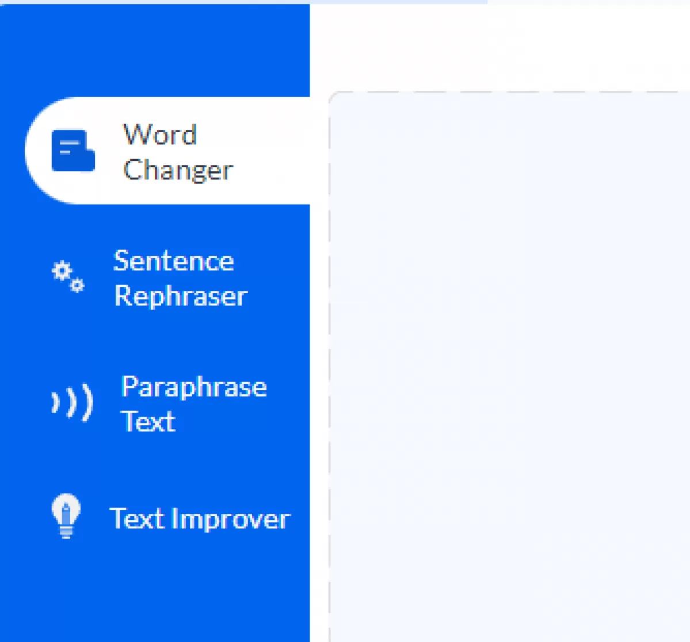This screenshot has width=690, height=642.
Task: Click the word "Paraphrase" in the sidebar
Action: coord(194,387)
